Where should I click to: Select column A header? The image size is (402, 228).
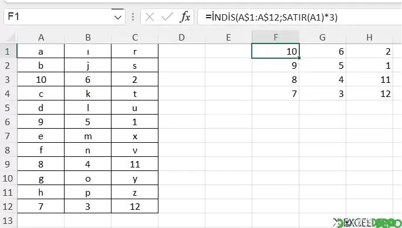(x=40, y=38)
